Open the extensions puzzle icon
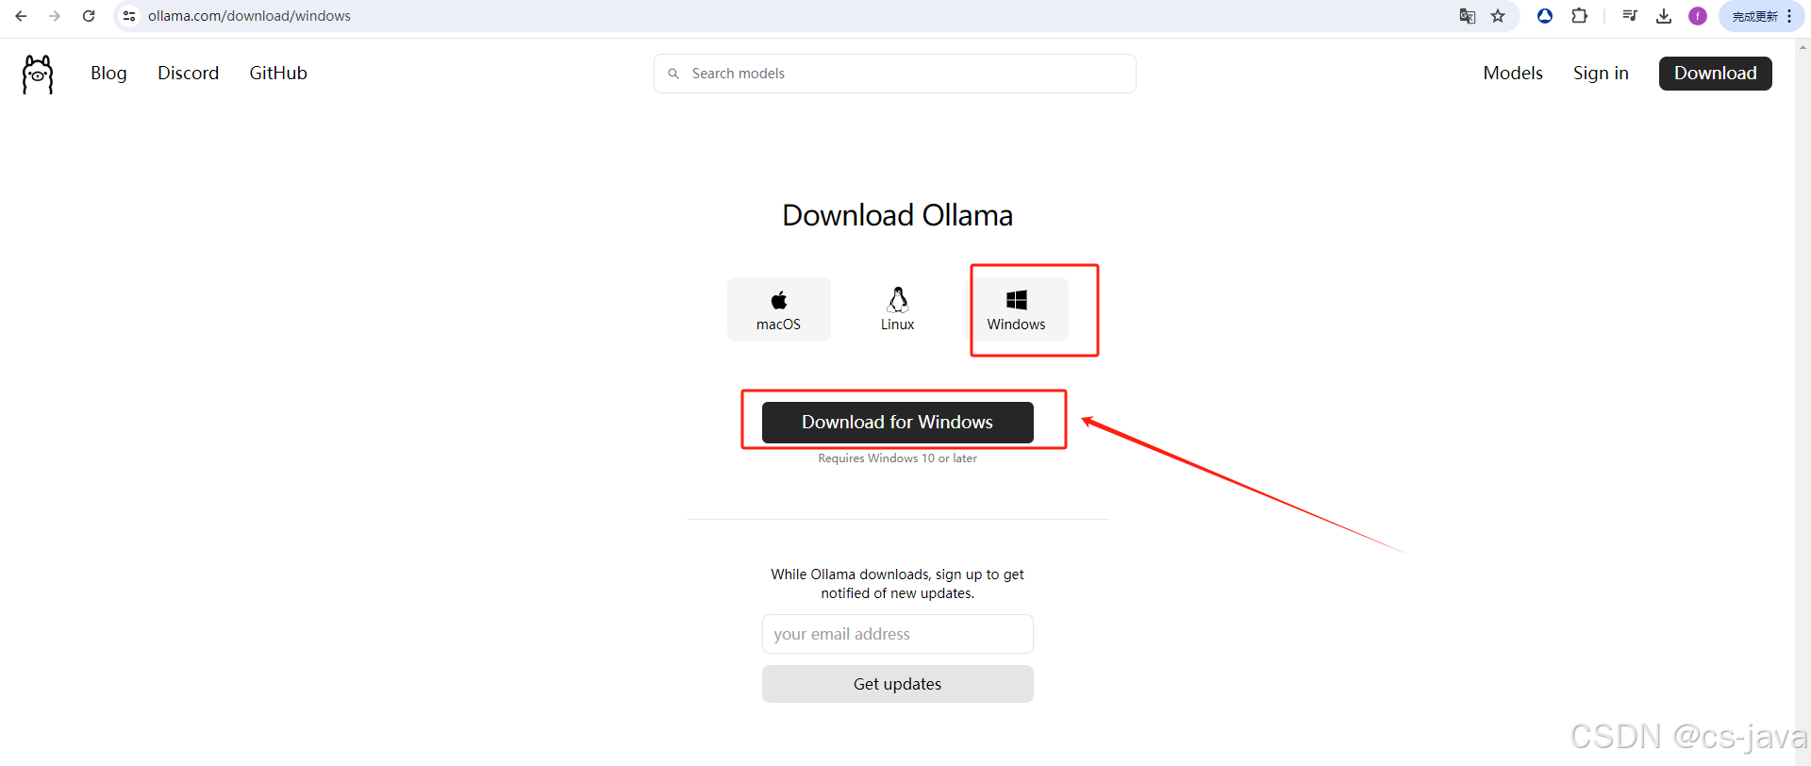 1579,16
